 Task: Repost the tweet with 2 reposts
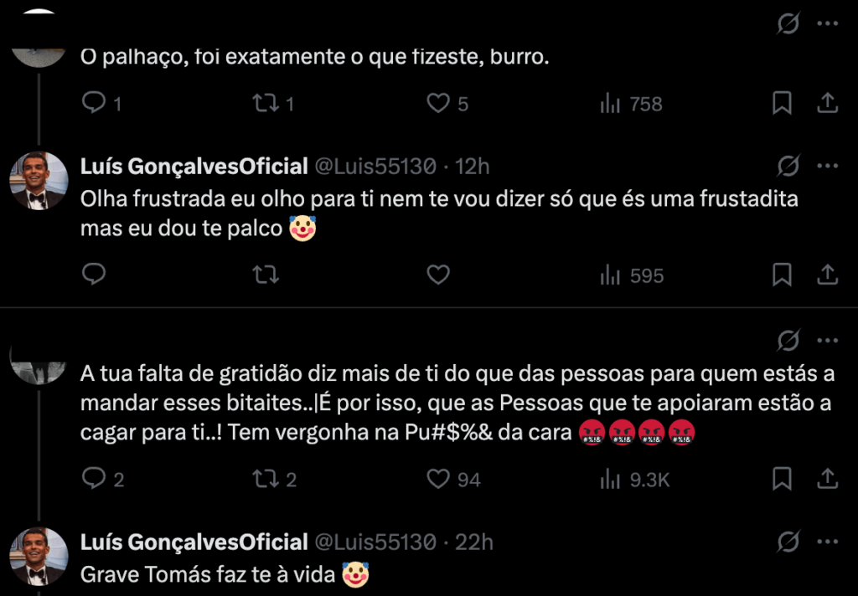coord(266,479)
